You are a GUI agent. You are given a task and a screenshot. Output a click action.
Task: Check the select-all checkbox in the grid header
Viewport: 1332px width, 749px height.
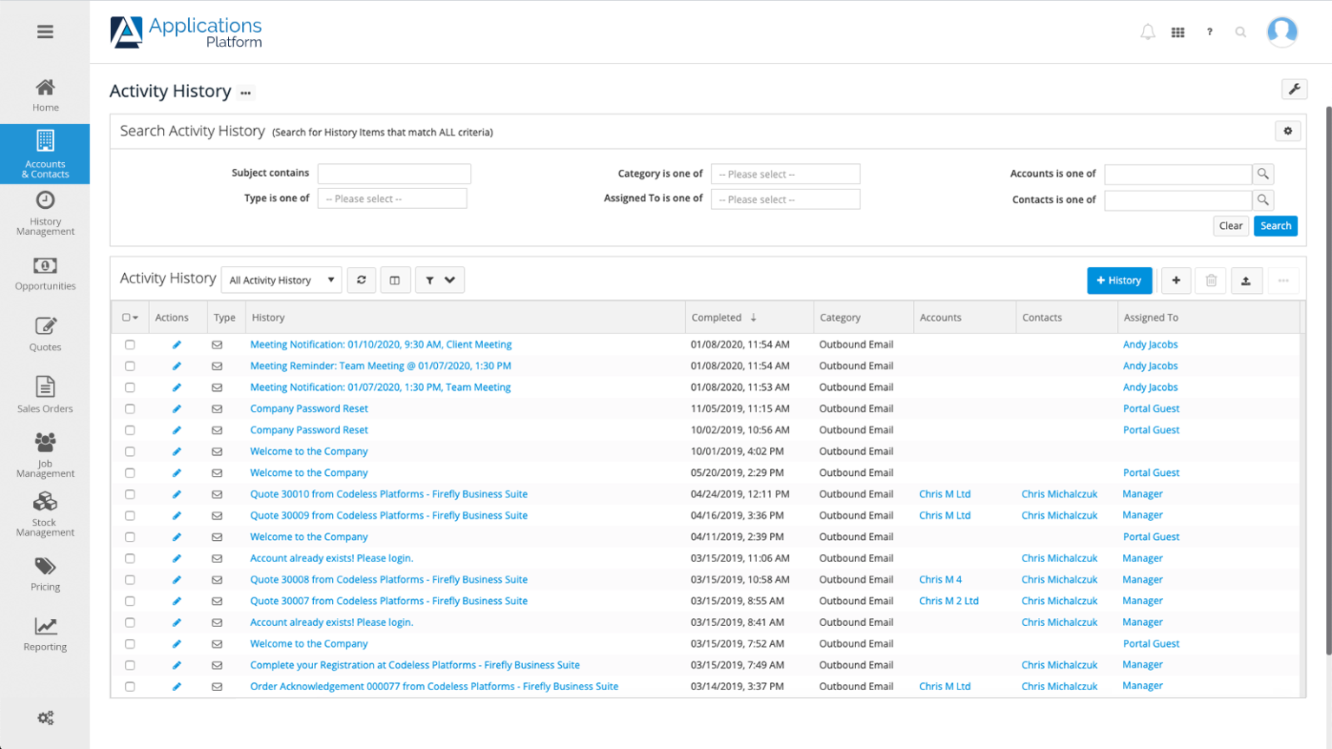pyautogui.click(x=128, y=317)
